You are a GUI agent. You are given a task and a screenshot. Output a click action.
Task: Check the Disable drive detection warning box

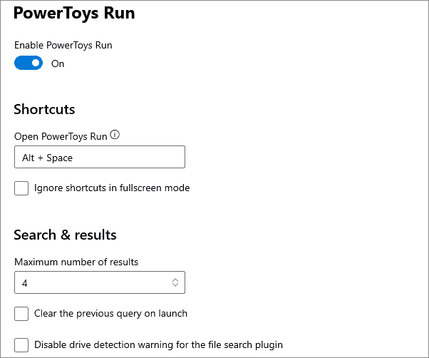[21, 344]
